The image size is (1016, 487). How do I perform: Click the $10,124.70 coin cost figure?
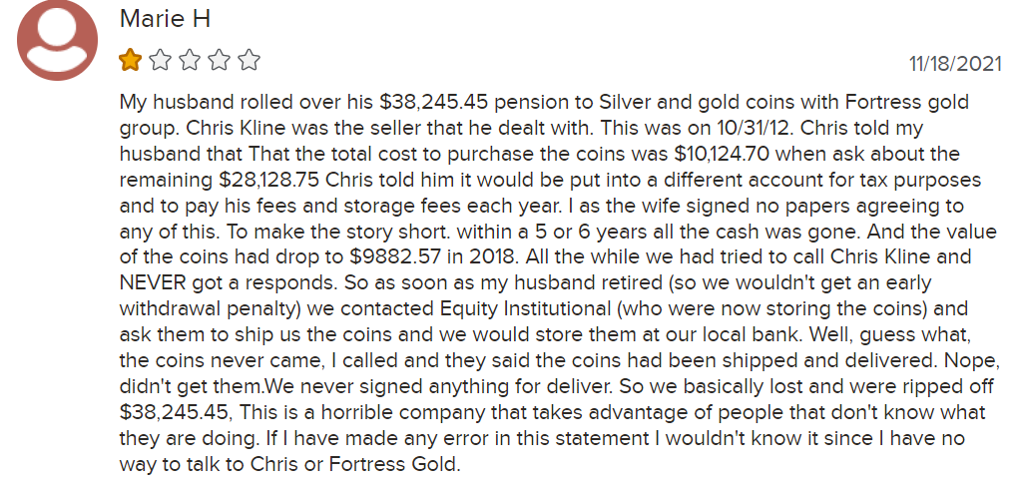pyautogui.click(x=726, y=155)
